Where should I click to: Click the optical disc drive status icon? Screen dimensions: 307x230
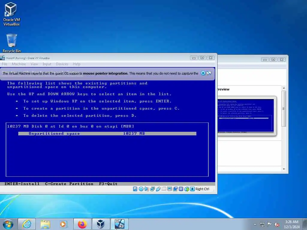tap(141, 189)
